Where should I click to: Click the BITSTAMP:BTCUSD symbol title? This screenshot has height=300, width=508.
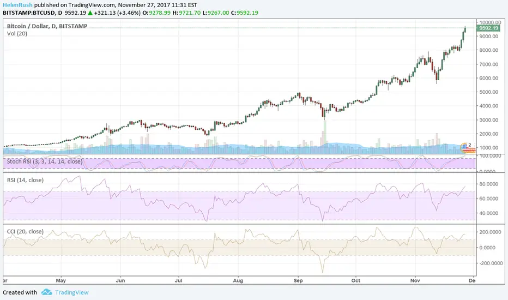click(28, 13)
